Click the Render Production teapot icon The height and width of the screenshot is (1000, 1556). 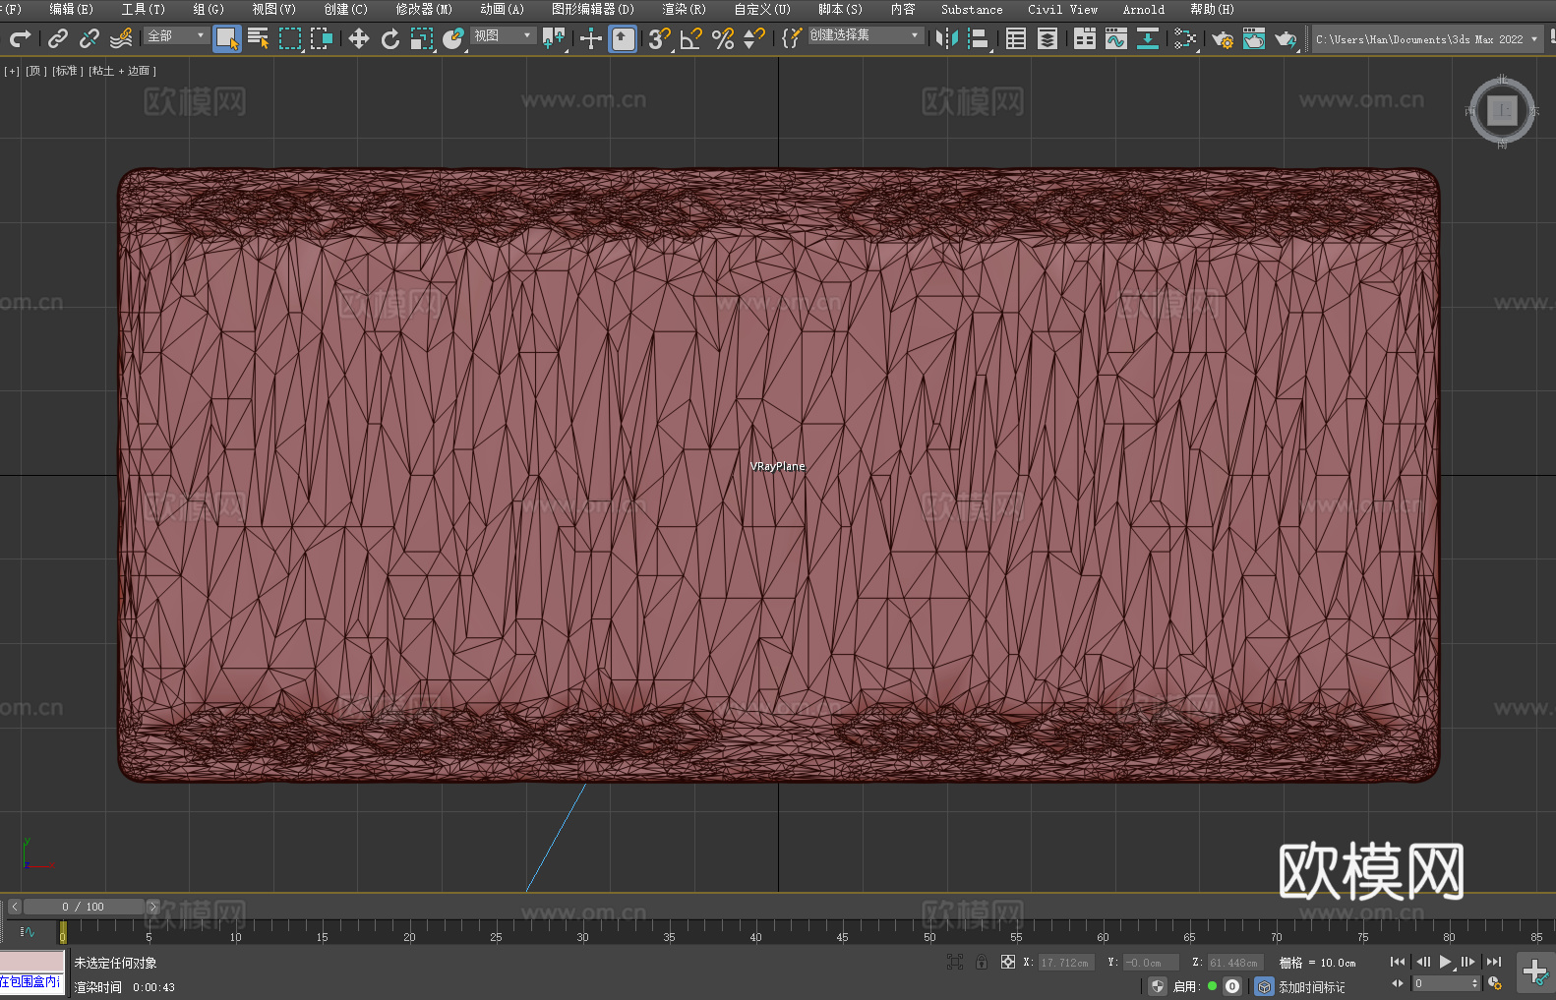[1286, 38]
